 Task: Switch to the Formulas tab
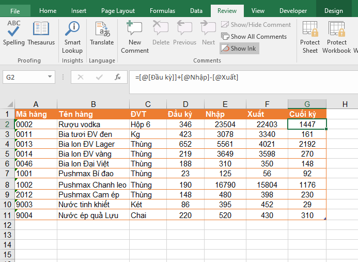(x=162, y=11)
